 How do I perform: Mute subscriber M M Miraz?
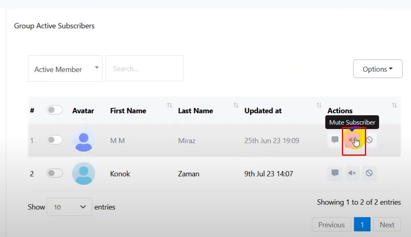click(352, 140)
